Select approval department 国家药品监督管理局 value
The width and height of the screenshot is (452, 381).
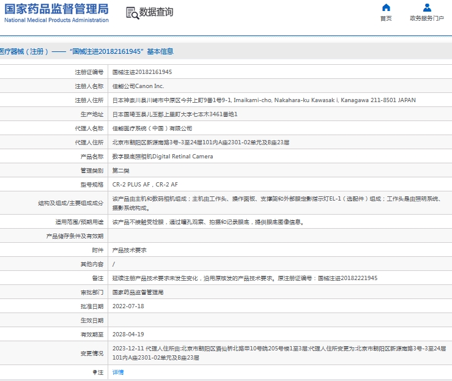(x=138, y=292)
